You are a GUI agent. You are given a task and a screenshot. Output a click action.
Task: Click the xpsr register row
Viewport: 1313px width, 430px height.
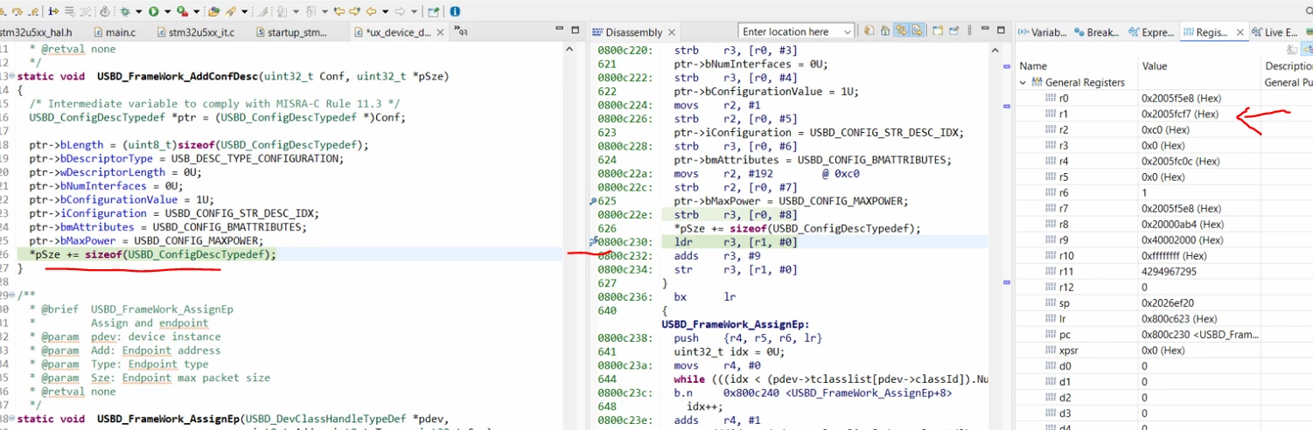[x=1163, y=350]
